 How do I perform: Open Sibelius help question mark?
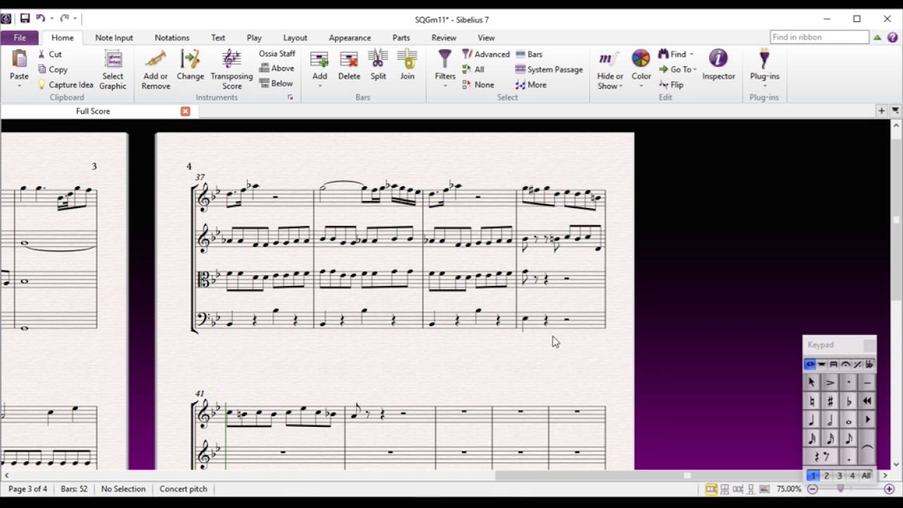tap(892, 37)
